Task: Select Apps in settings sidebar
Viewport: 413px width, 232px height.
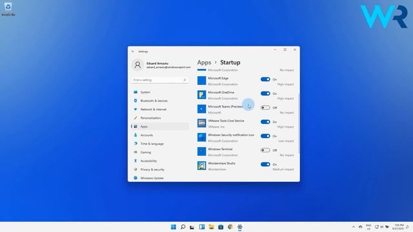Action: (160, 126)
